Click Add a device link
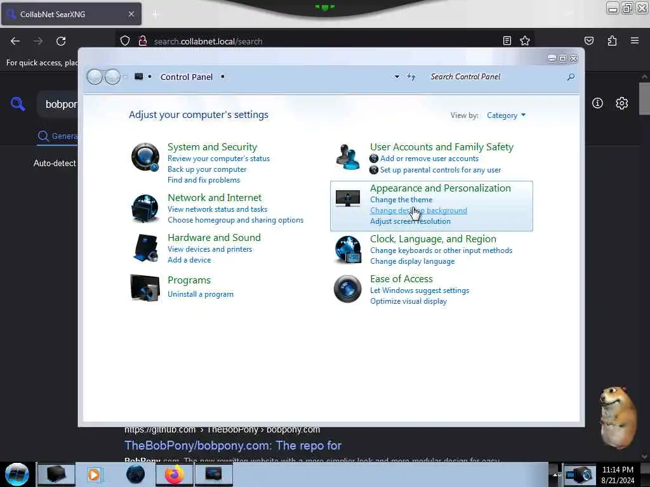Viewport: 650px width, 487px height. pyautogui.click(x=189, y=259)
